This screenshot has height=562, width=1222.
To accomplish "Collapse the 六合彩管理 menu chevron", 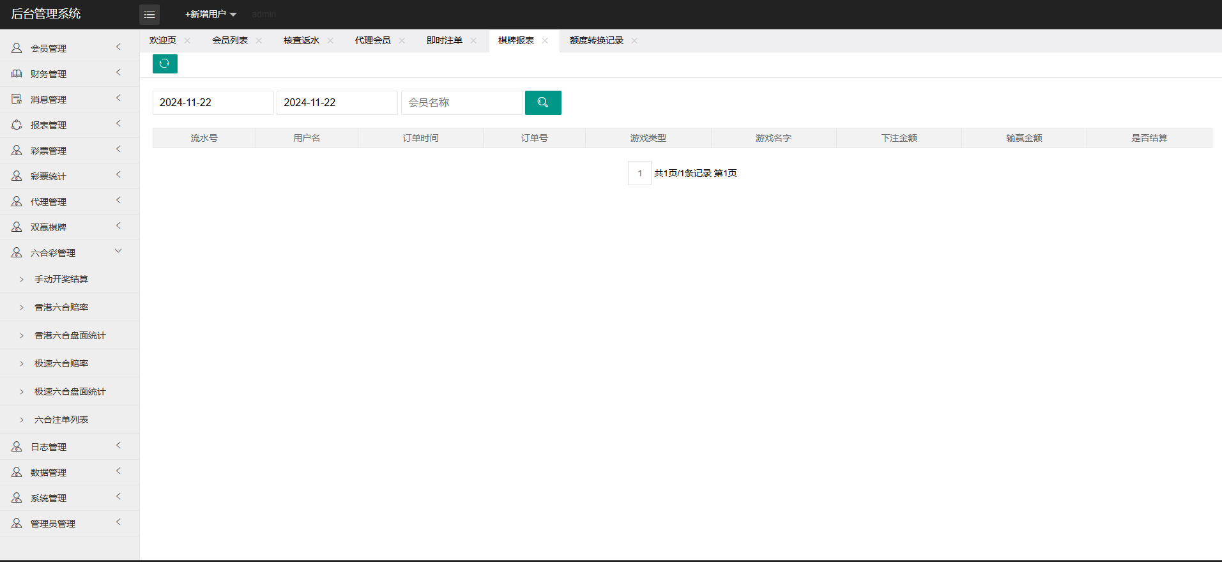I will pos(118,251).
